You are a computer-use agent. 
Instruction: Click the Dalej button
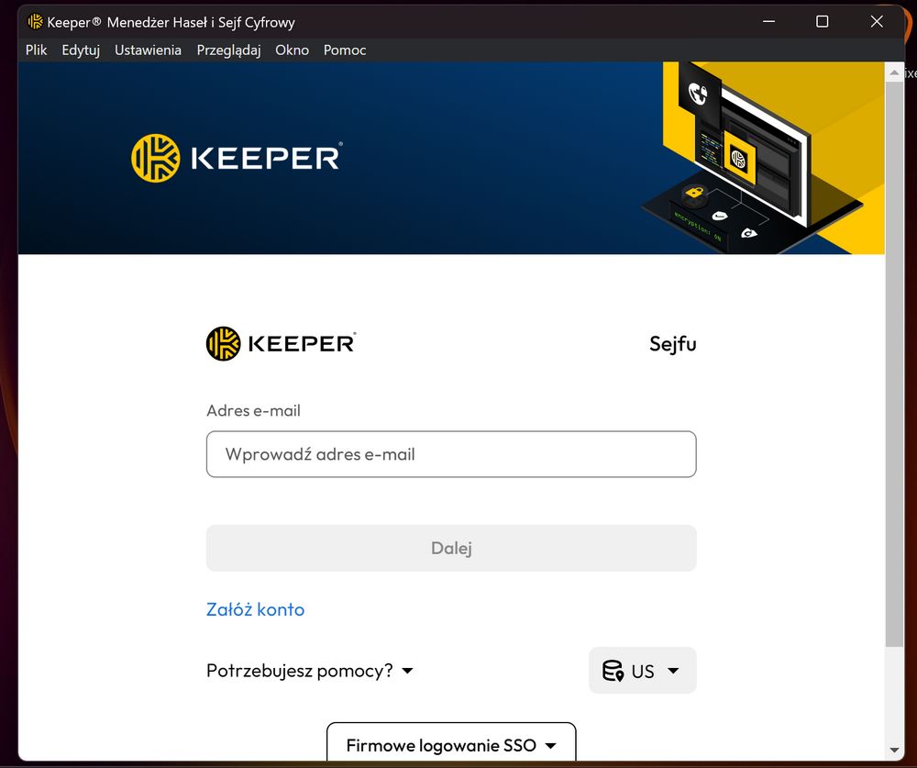pyautogui.click(x=451, y=548)
